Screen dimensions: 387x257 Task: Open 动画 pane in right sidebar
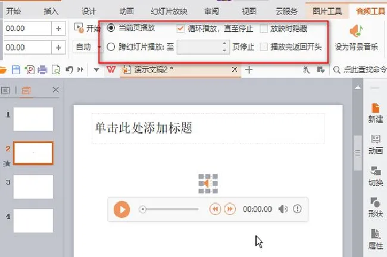pyautogui.click(x=376, y=144)
